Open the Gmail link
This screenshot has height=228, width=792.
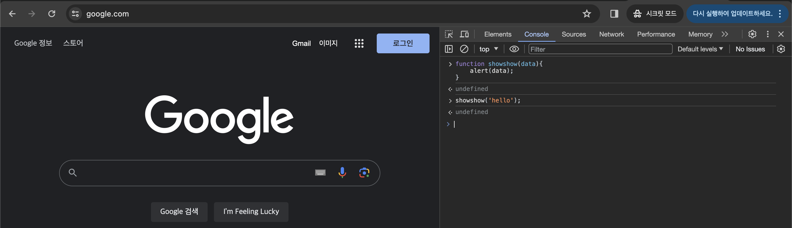coord(301,43)
